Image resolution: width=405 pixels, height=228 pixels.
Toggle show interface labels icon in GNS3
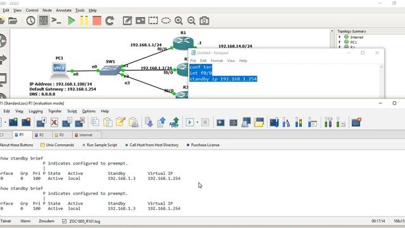click(x=44, y=20)
